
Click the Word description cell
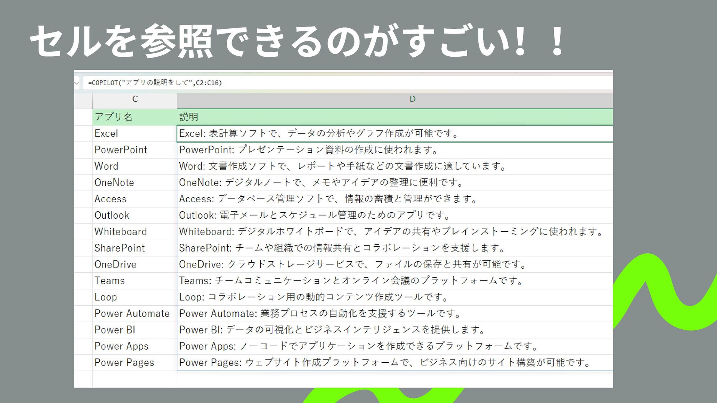click(x=342, y=166)
